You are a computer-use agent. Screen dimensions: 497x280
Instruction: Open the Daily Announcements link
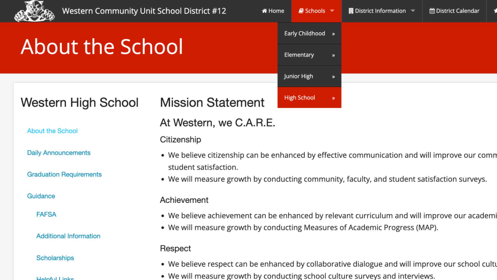[59, 153]
